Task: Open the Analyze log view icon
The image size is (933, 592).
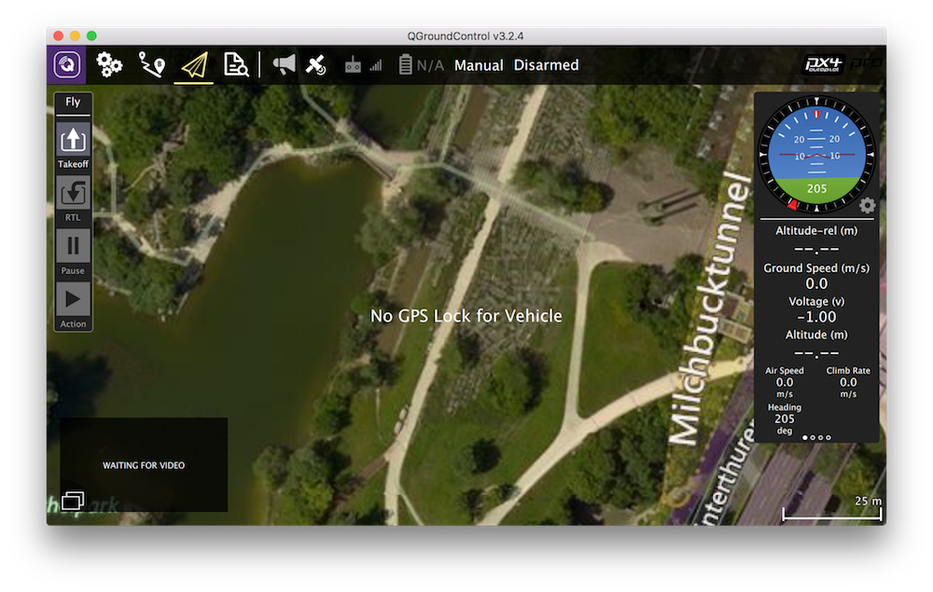Action: coord(235,65)
